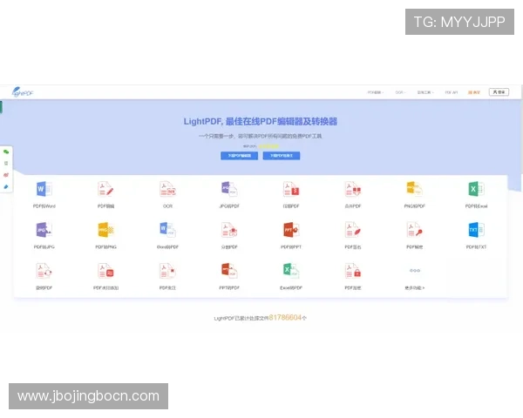The height and width of the screenshot is (418, 523).
Task: Choose the JPG to PDF converter icon
Action: point(229,189)
